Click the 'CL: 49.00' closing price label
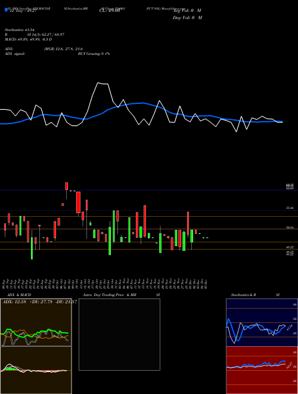 pyautogui.click(x=110, y=11)
